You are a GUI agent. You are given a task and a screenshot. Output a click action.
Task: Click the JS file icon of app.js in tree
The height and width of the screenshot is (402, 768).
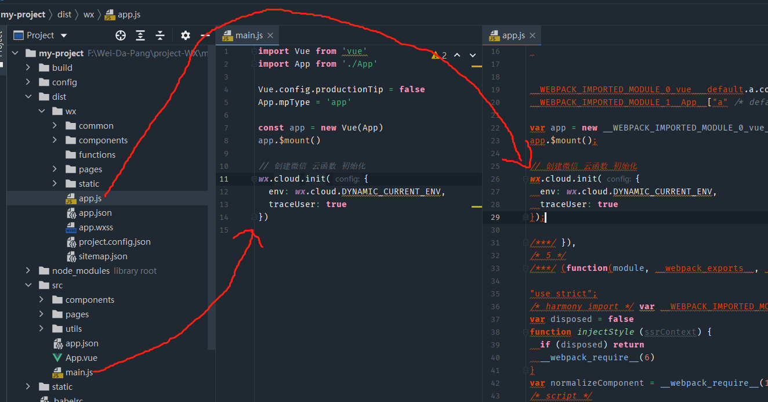(x=71, y=199)
